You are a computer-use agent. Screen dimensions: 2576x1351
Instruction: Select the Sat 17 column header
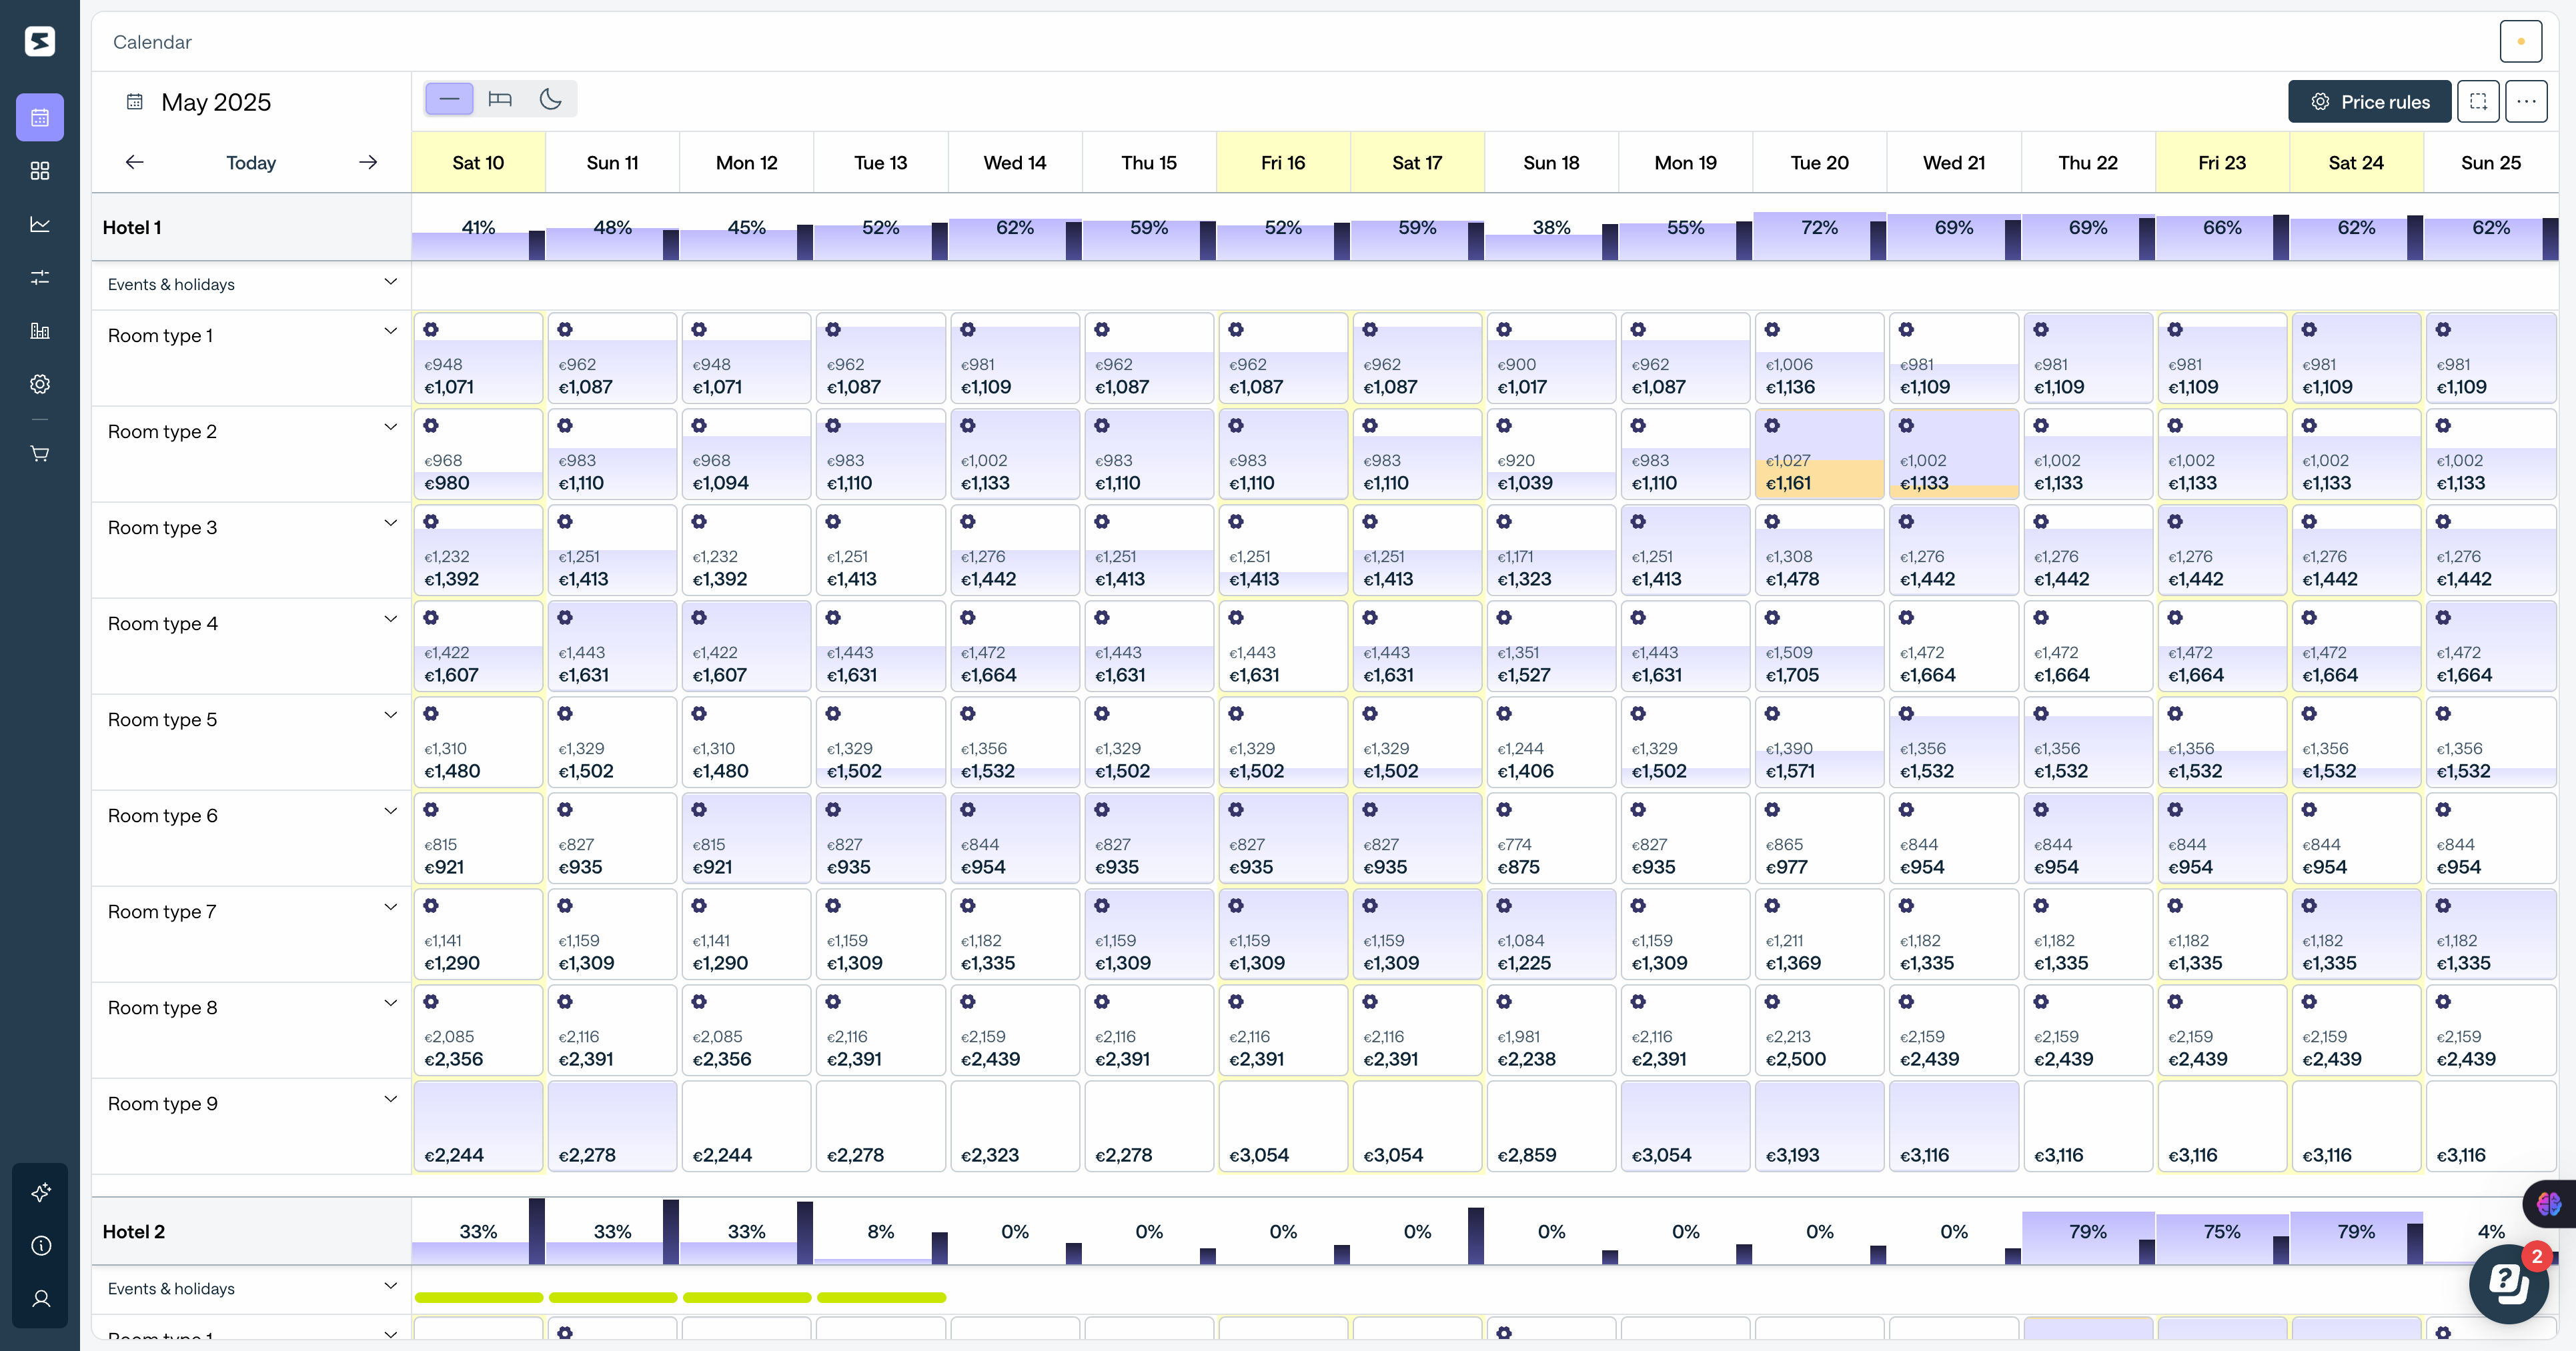1417,162
